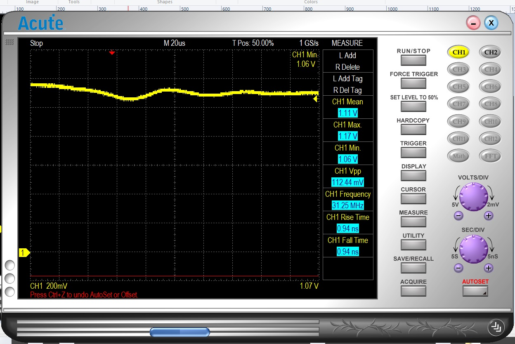This screenshot has height=344, width=515.
Task: Click the HARDCOPY button
Action: [413, 130]
